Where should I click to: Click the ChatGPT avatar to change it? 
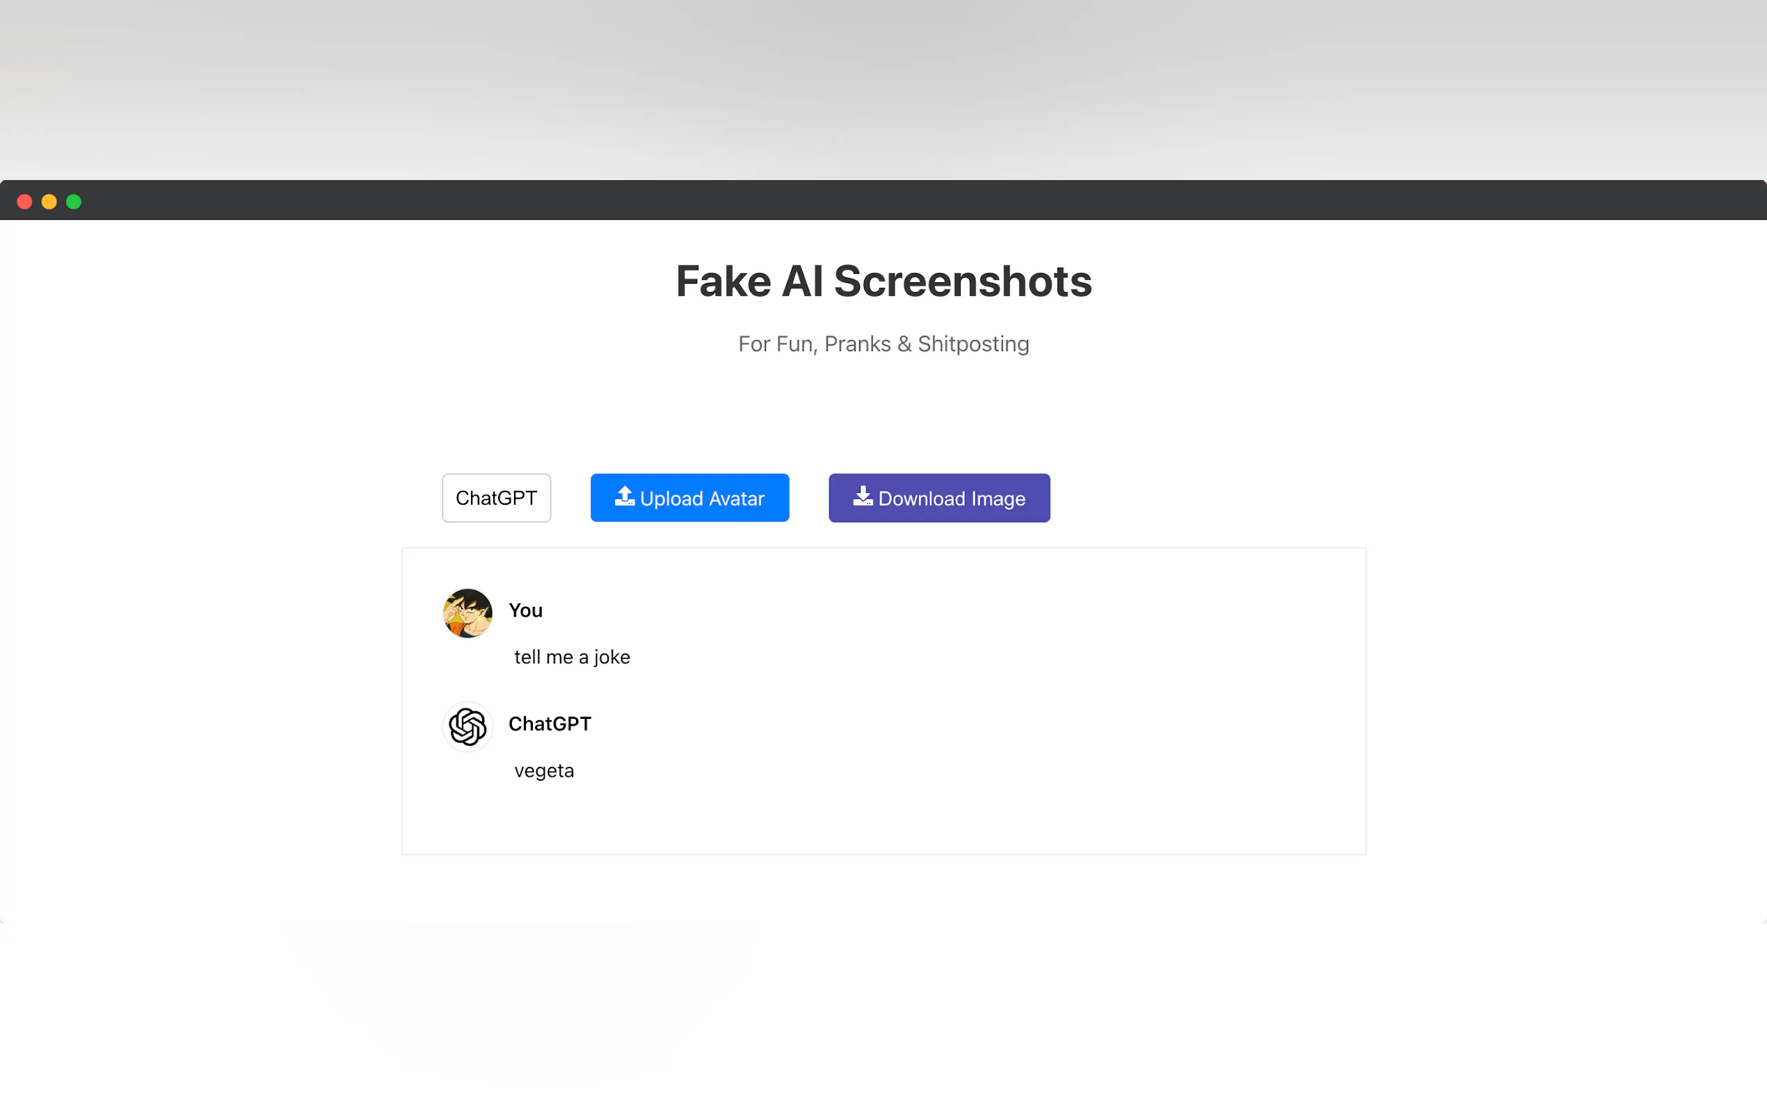click(x=467, y=726)
